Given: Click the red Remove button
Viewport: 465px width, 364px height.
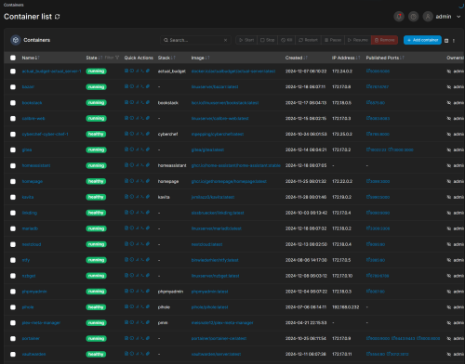Looking at the screenshot, I should coord(384,40).
